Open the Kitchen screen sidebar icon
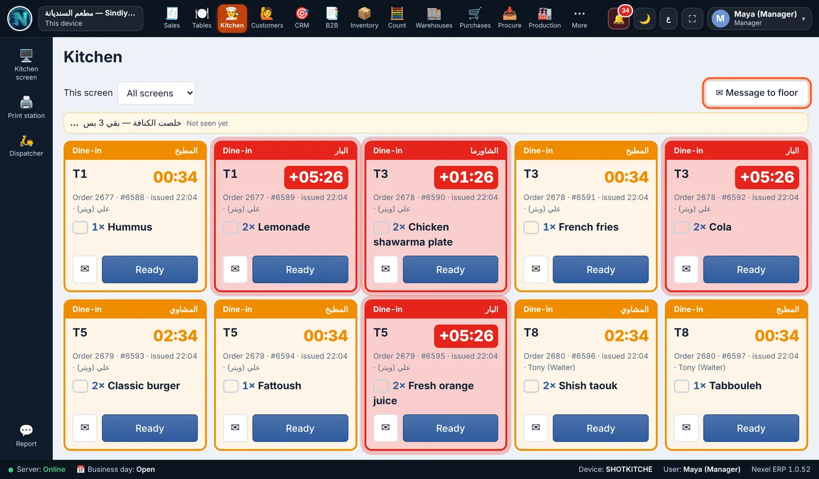This screenshot has height=479, width=819. (x=26, y=64)
